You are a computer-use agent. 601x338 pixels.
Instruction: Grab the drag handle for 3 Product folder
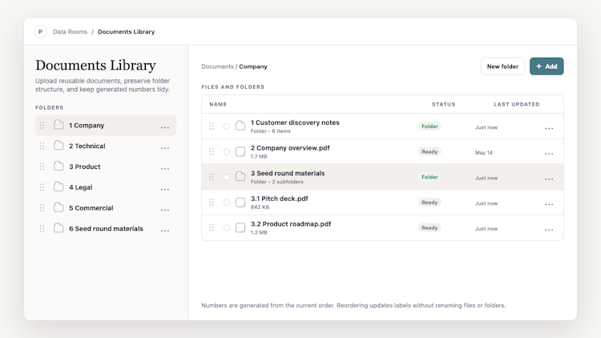pos(42,167)
